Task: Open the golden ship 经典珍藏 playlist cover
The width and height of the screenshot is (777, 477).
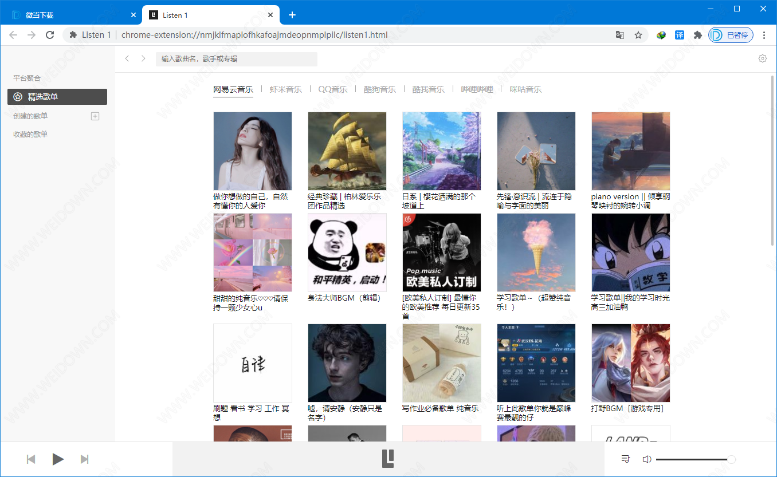Action: pyautogui.click(x=347, y=151)
